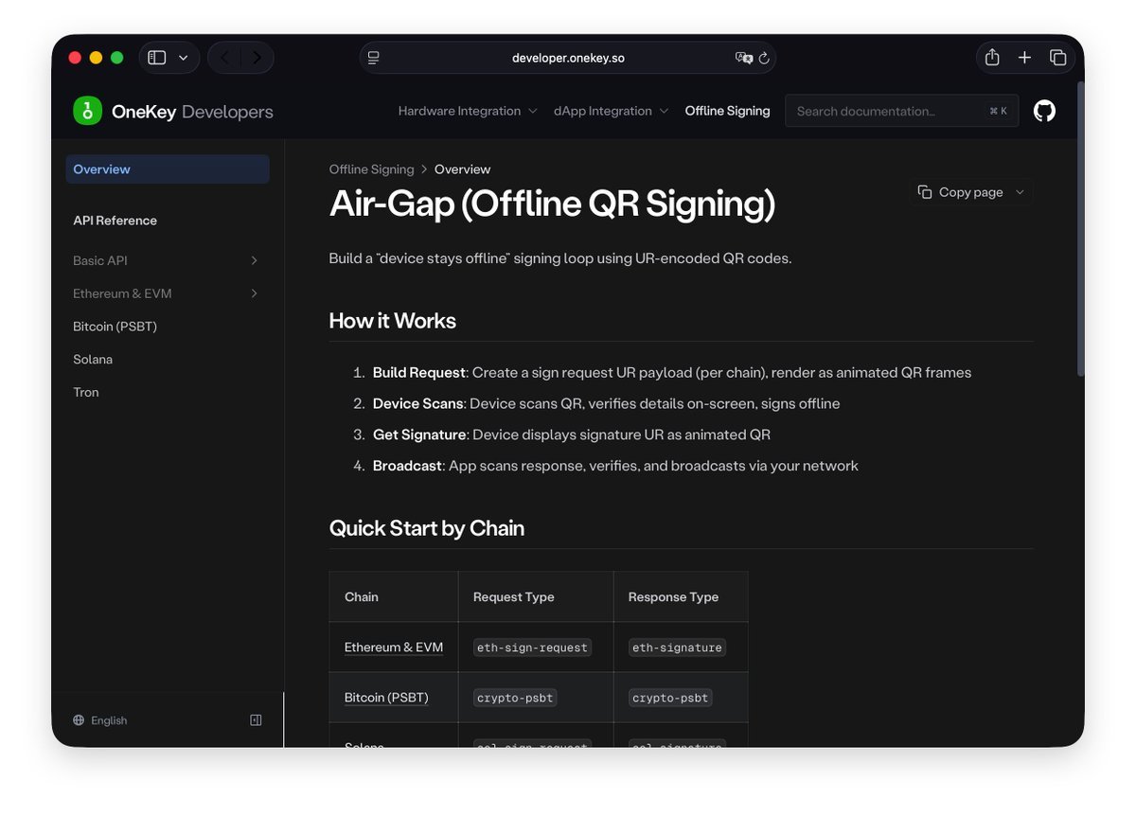Click the API Reference sidebar heading
This screenshot has height=816, width=1136.
pyautogui.click(x=115, y=221)
